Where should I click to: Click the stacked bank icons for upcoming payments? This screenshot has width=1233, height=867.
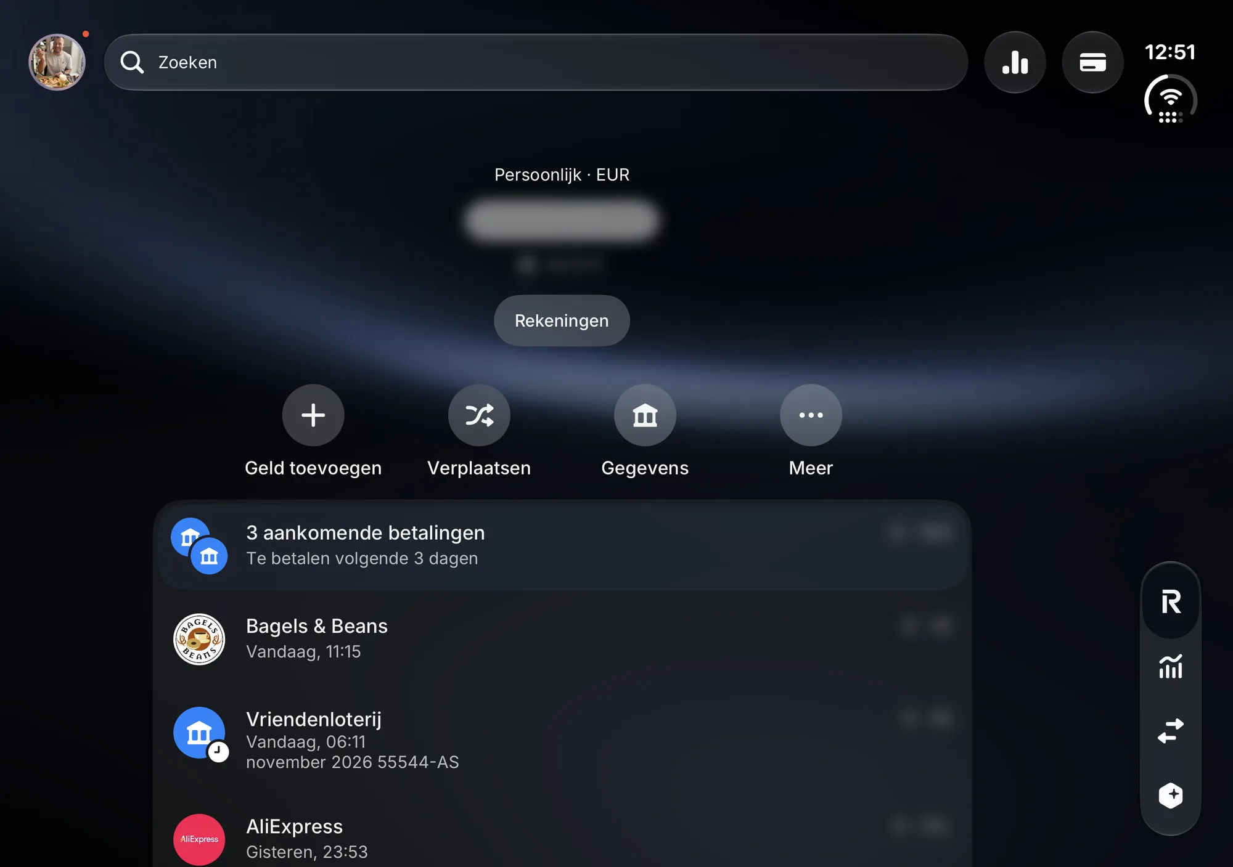point(199,546)
